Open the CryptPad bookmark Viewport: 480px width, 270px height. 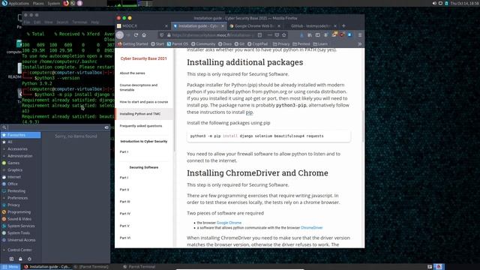coord(257,44)
